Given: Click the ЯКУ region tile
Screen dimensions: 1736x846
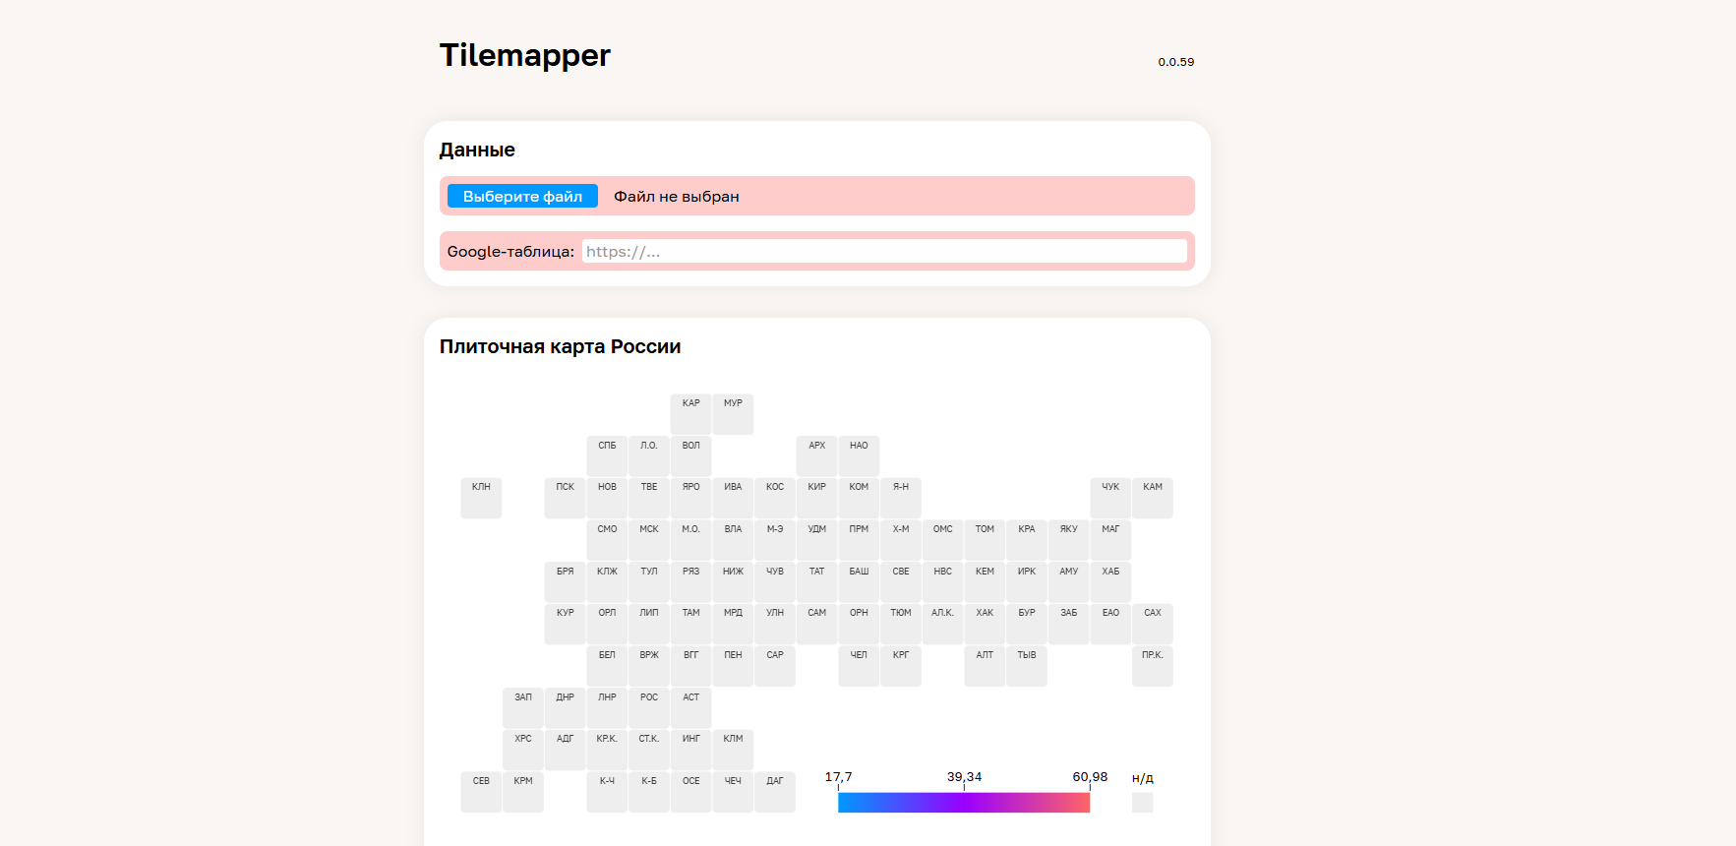Looking at the screenshot, I should click(1069, 540).
